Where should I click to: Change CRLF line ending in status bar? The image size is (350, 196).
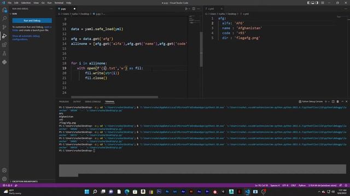coord(293,185)
